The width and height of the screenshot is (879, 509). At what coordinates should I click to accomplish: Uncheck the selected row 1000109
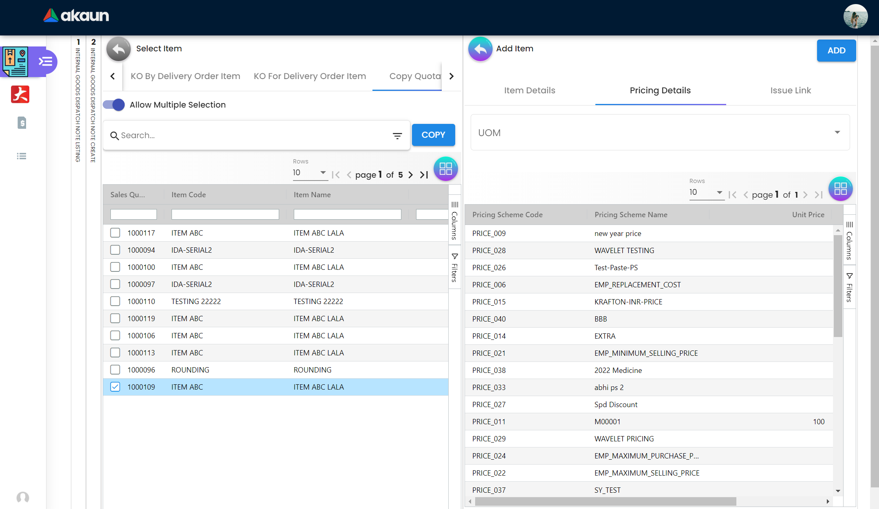tap(115, 387)
